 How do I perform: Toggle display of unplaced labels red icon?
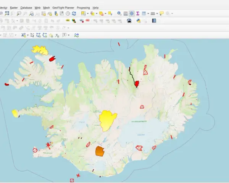87,20
